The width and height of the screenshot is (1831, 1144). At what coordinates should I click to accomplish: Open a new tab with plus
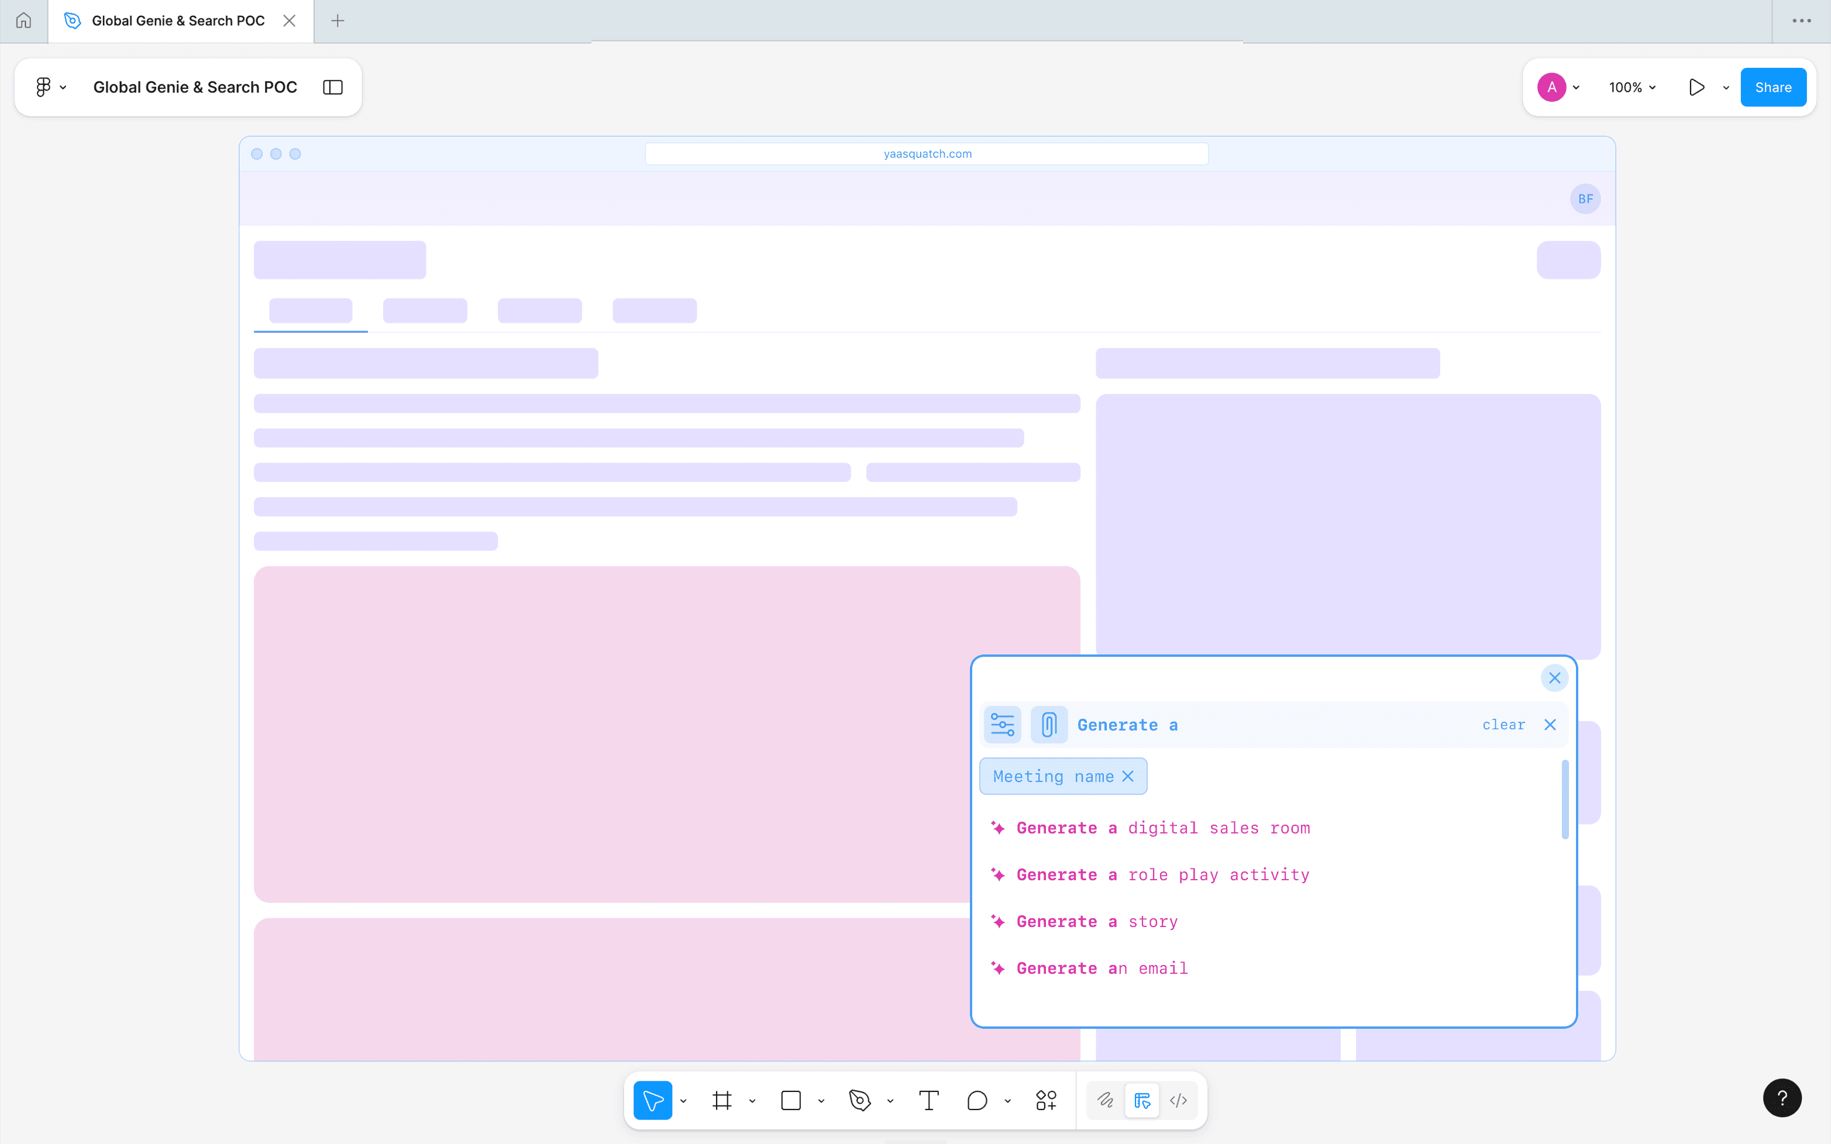(x=338, y=21)
